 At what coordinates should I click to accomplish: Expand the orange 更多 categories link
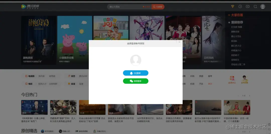click(x=210, y=84)
